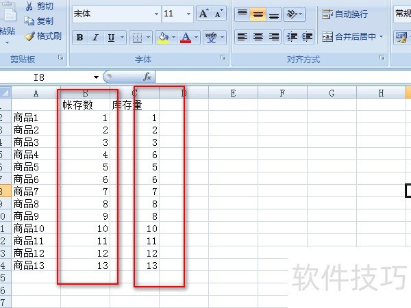Align text right
This screenshot has width=411, height=308.
point(273,37)
